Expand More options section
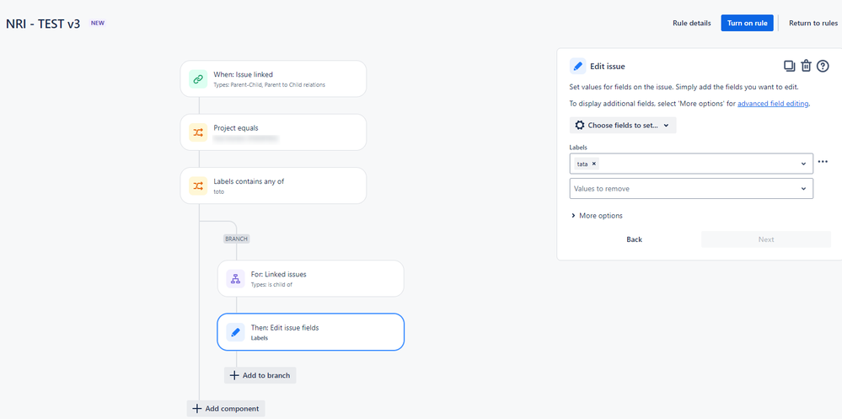Image resolution: width=842 pixels, height=419 pixels. pyautogui.click(x=597, y=216)
